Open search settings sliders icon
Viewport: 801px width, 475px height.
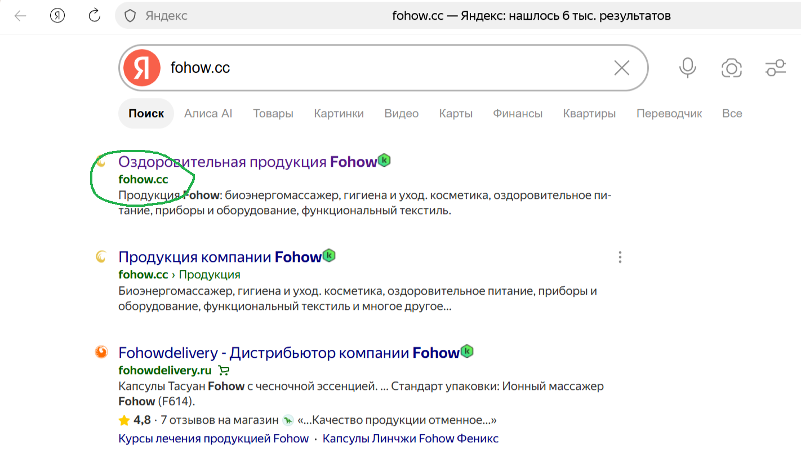tap(776, 68)
